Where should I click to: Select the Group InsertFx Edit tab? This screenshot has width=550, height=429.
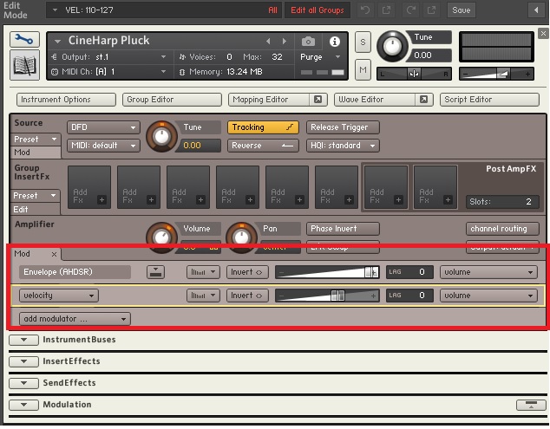pos(35,209)
